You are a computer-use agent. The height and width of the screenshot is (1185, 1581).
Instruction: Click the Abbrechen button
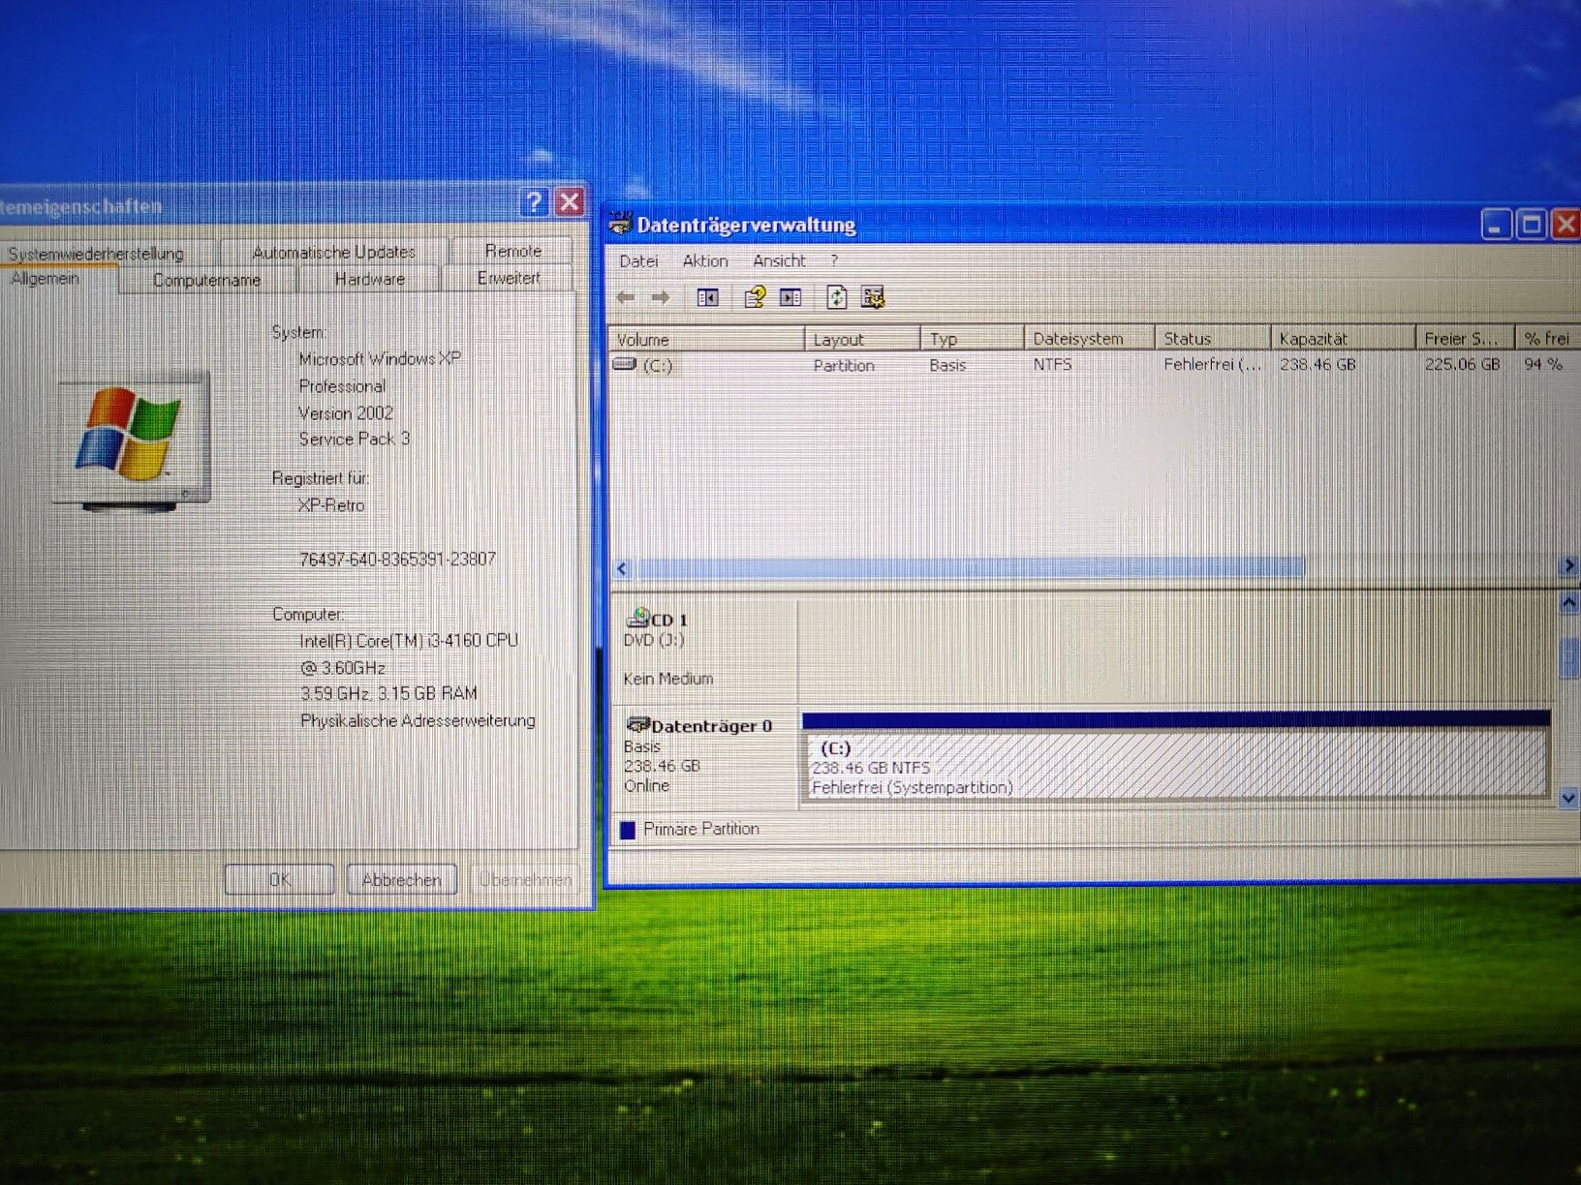401,879
